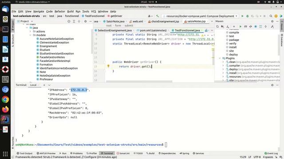Open Professeur class in tree
Image resolution: width=284 pixels, height=159 pixels.
46,79
